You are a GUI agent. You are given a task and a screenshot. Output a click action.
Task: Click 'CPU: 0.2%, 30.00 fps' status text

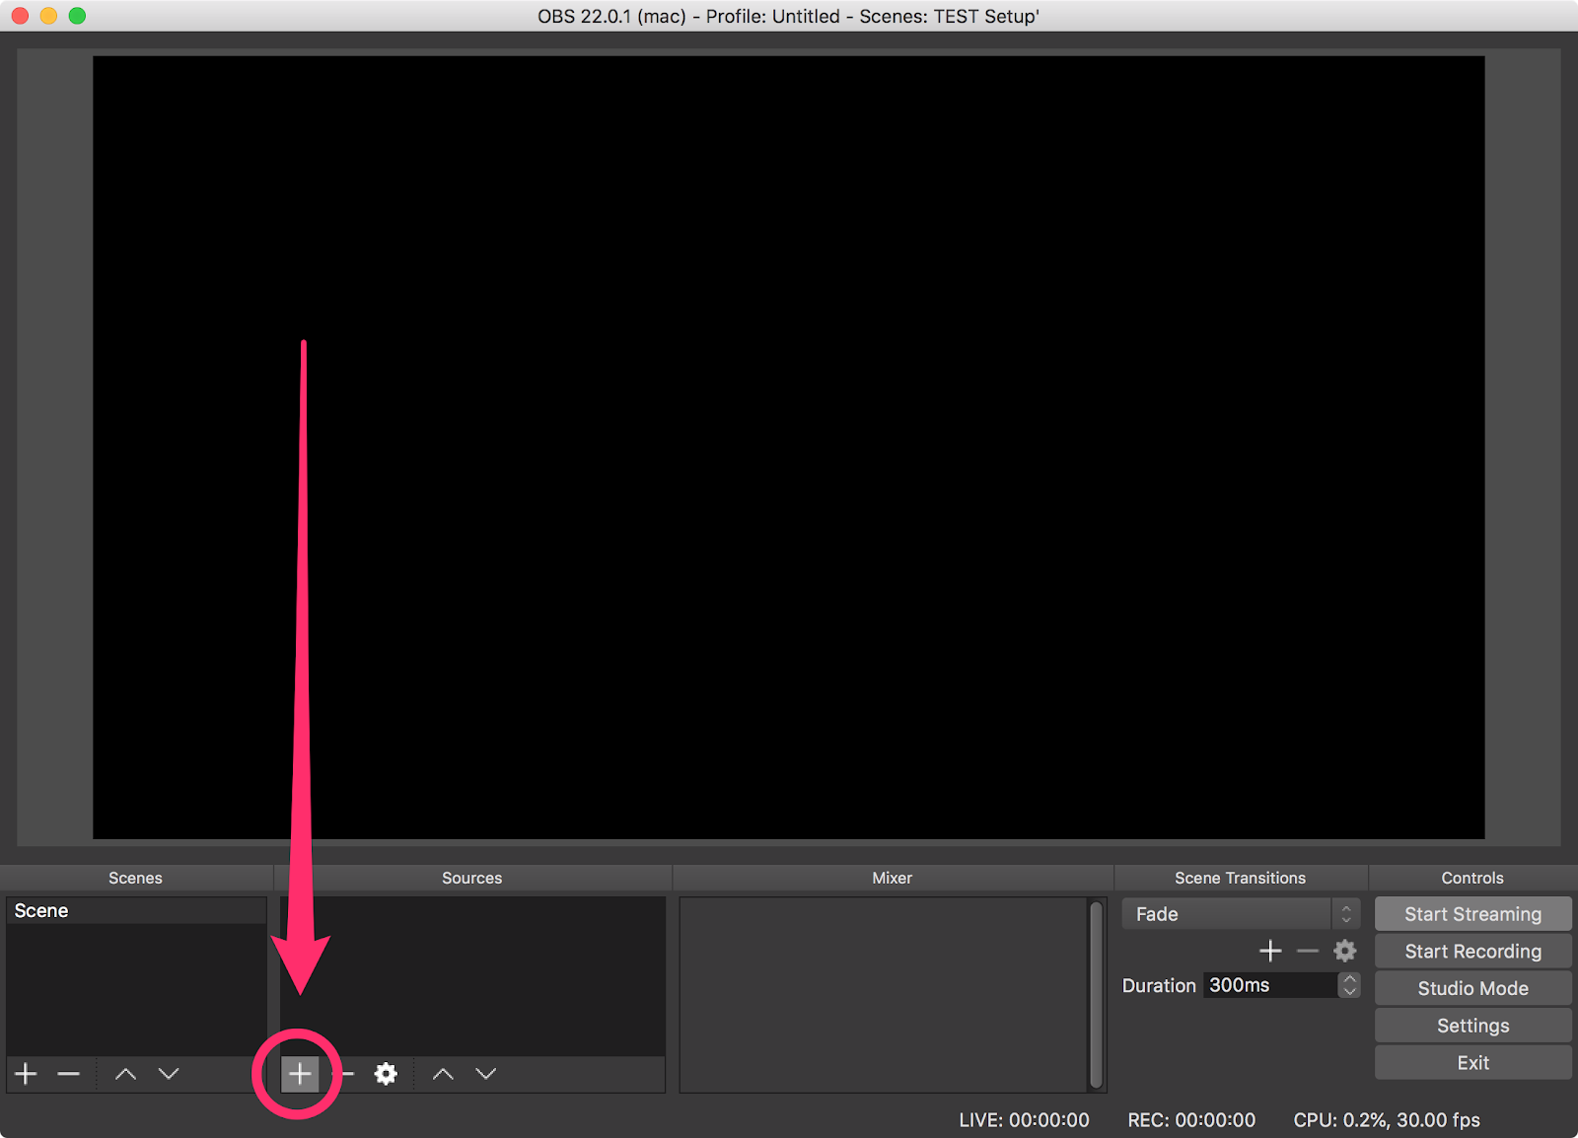pos(1387,1120)
